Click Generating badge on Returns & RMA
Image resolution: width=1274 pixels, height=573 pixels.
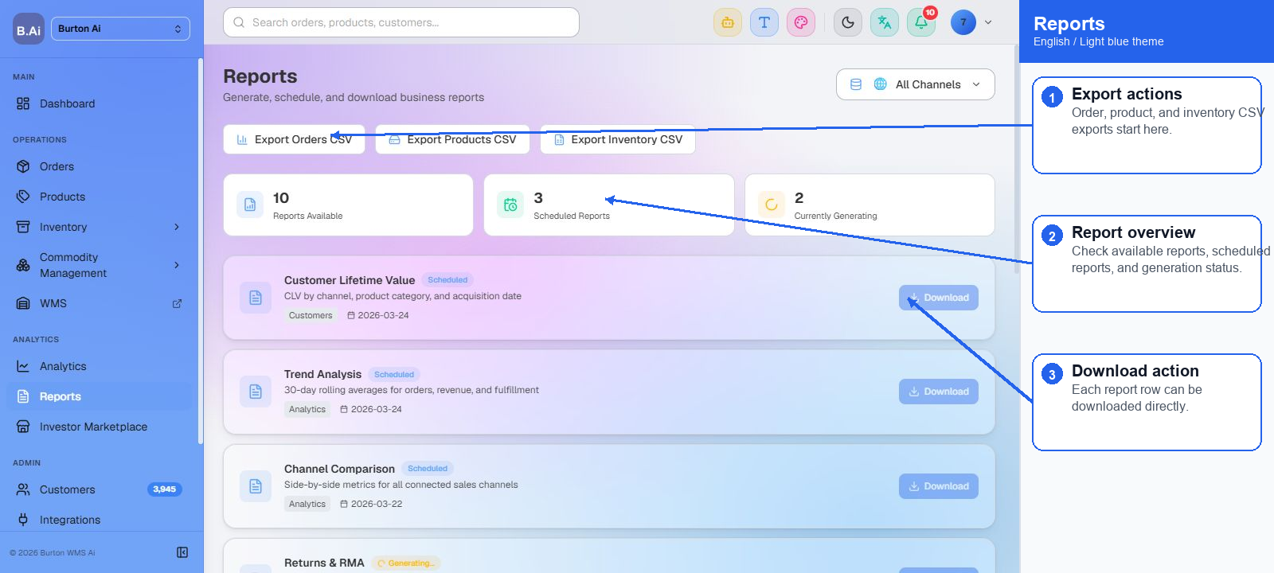pyautogui.click(x=406, y=563)
